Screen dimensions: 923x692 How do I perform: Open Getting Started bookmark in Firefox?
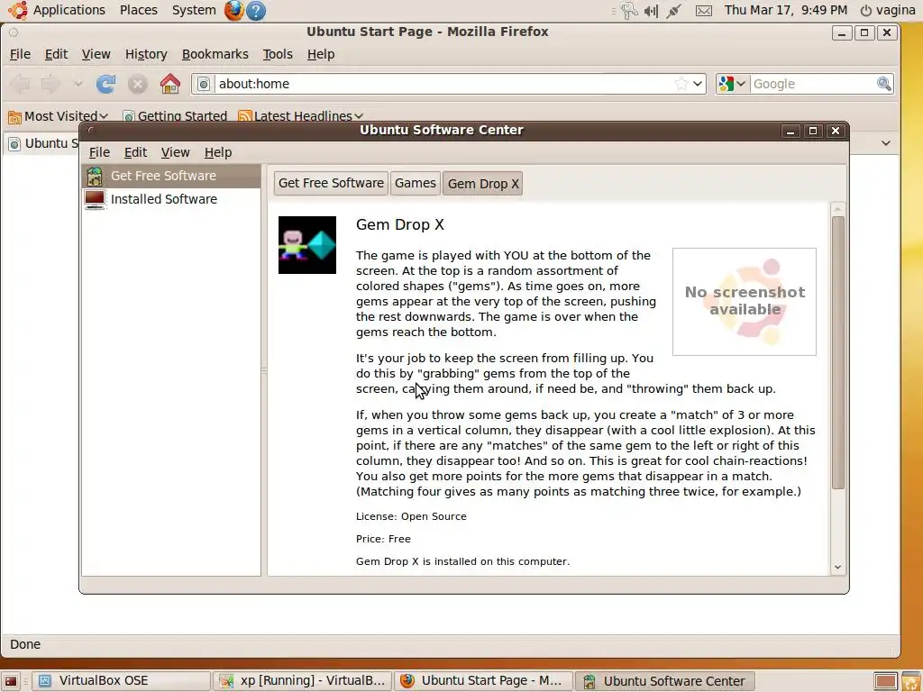click(x=175, y=116)
